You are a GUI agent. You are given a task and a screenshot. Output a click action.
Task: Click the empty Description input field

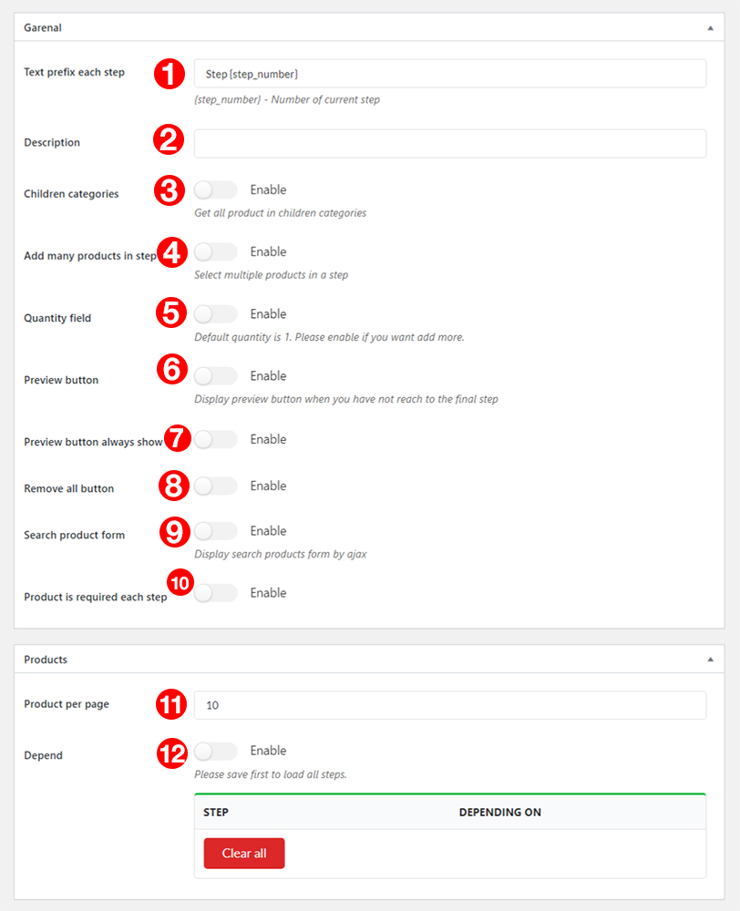click(450, 144)
